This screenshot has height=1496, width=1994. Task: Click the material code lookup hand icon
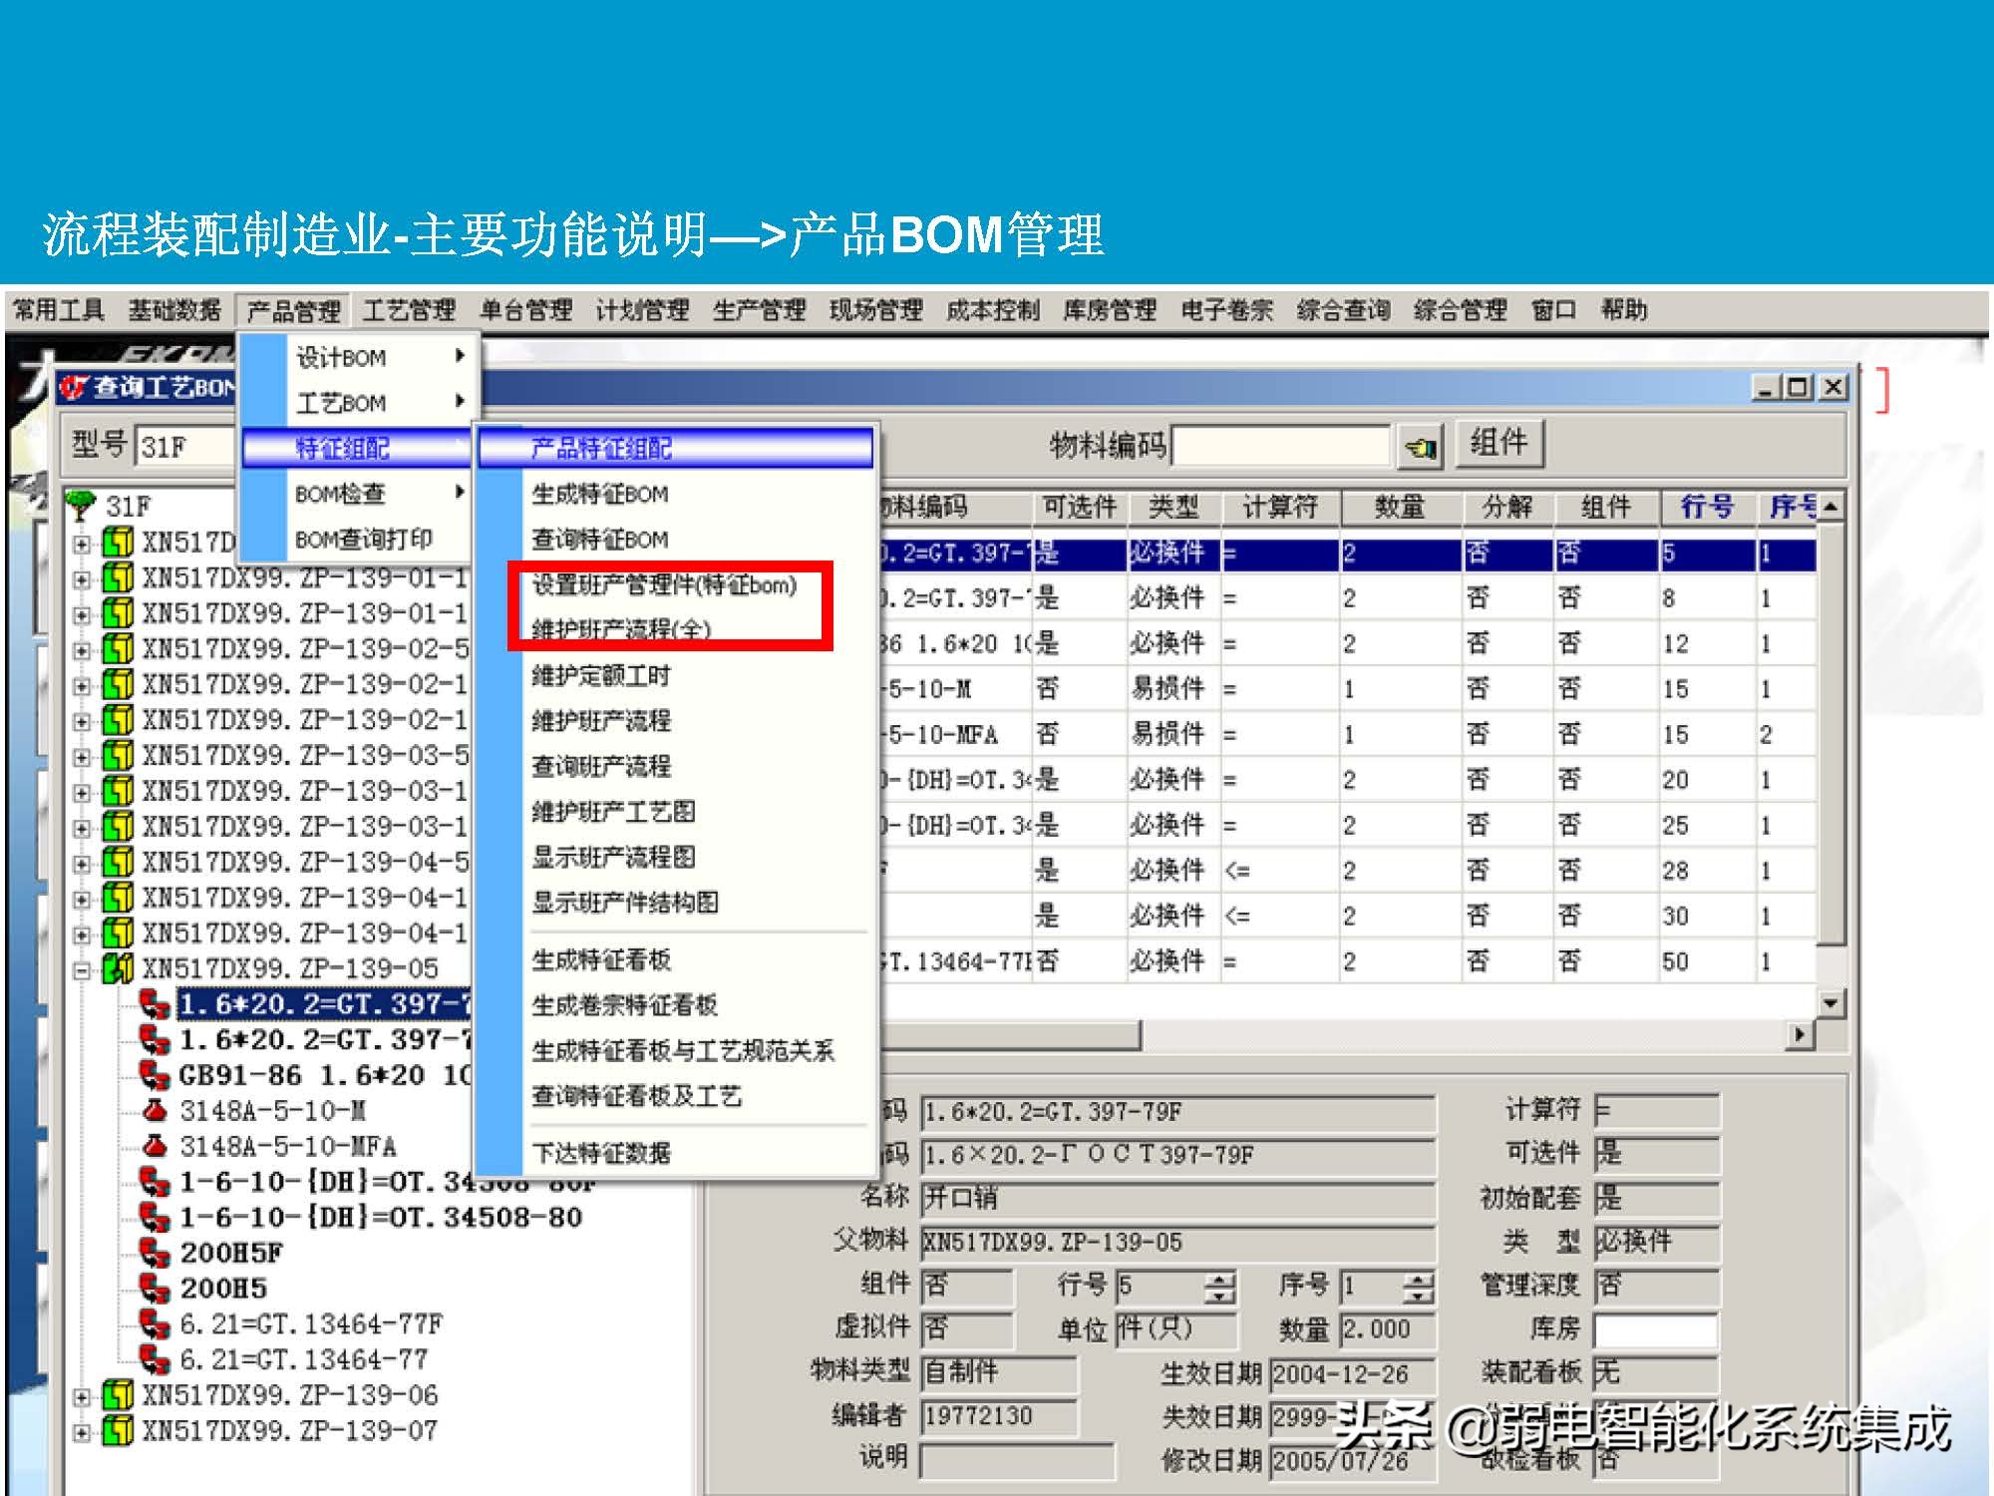click(1420, 449)
